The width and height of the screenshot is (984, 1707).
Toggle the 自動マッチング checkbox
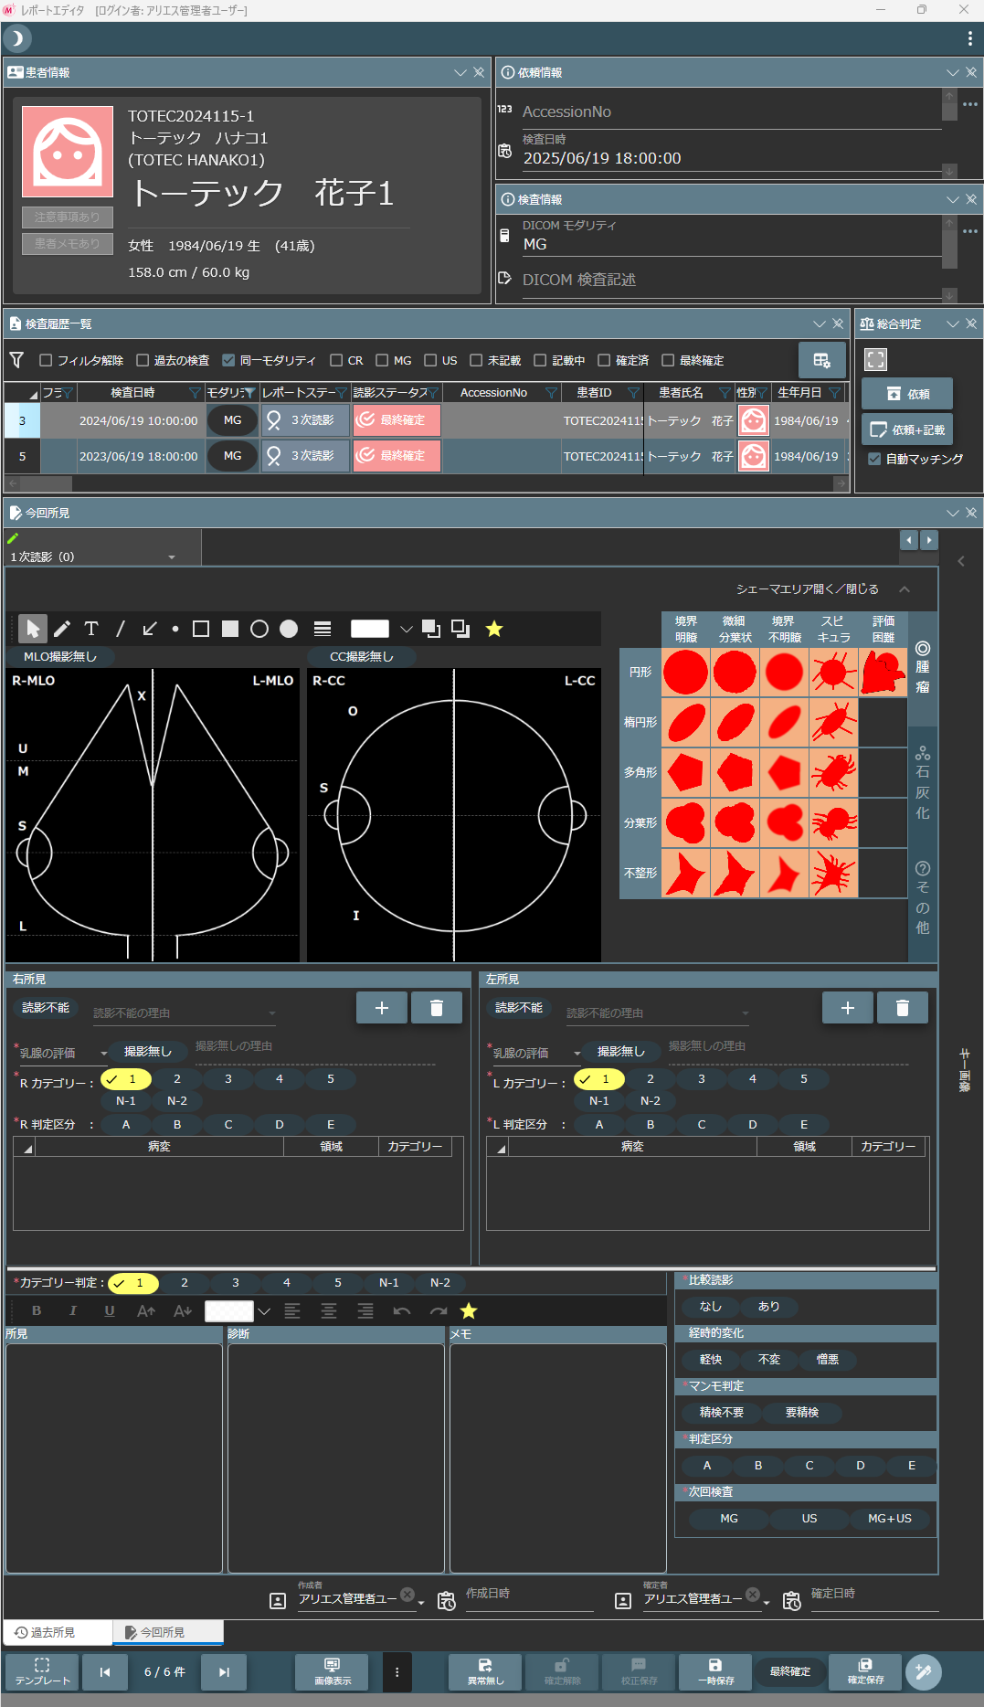click(874, 459)
